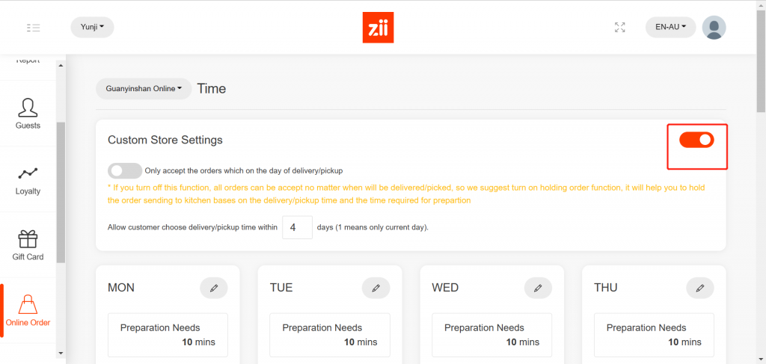Open Loyalty section in sidebar
The width and height of the screenshot is (766, 364).
pos(28,179)
